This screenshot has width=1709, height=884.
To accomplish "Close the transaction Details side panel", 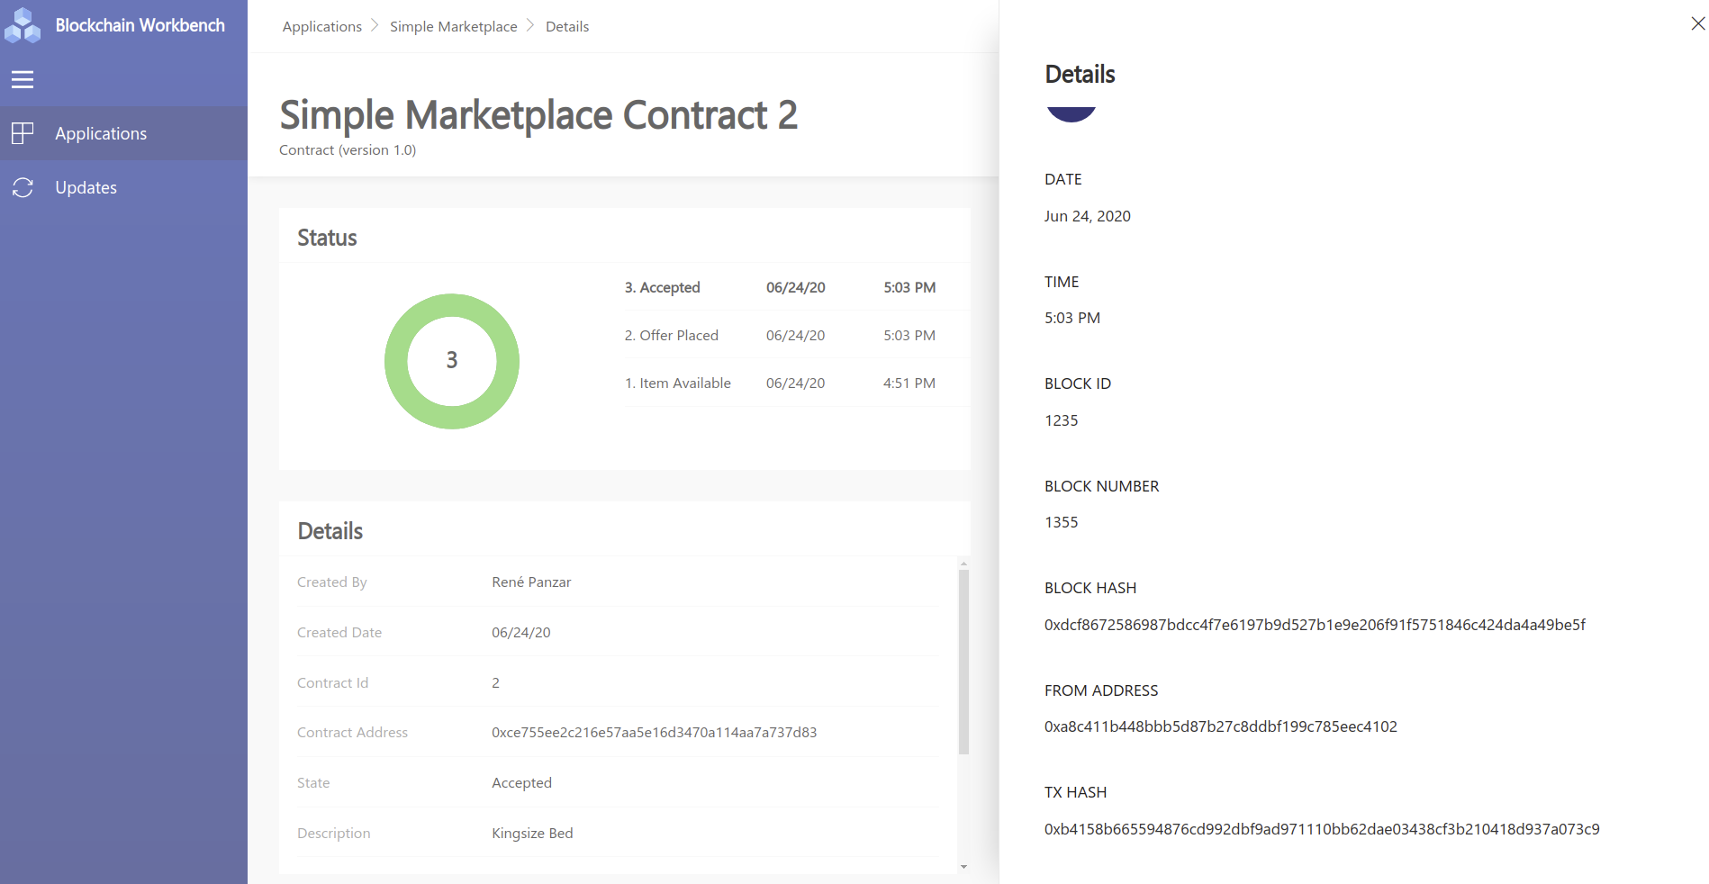I will [x=1696, y=23].
